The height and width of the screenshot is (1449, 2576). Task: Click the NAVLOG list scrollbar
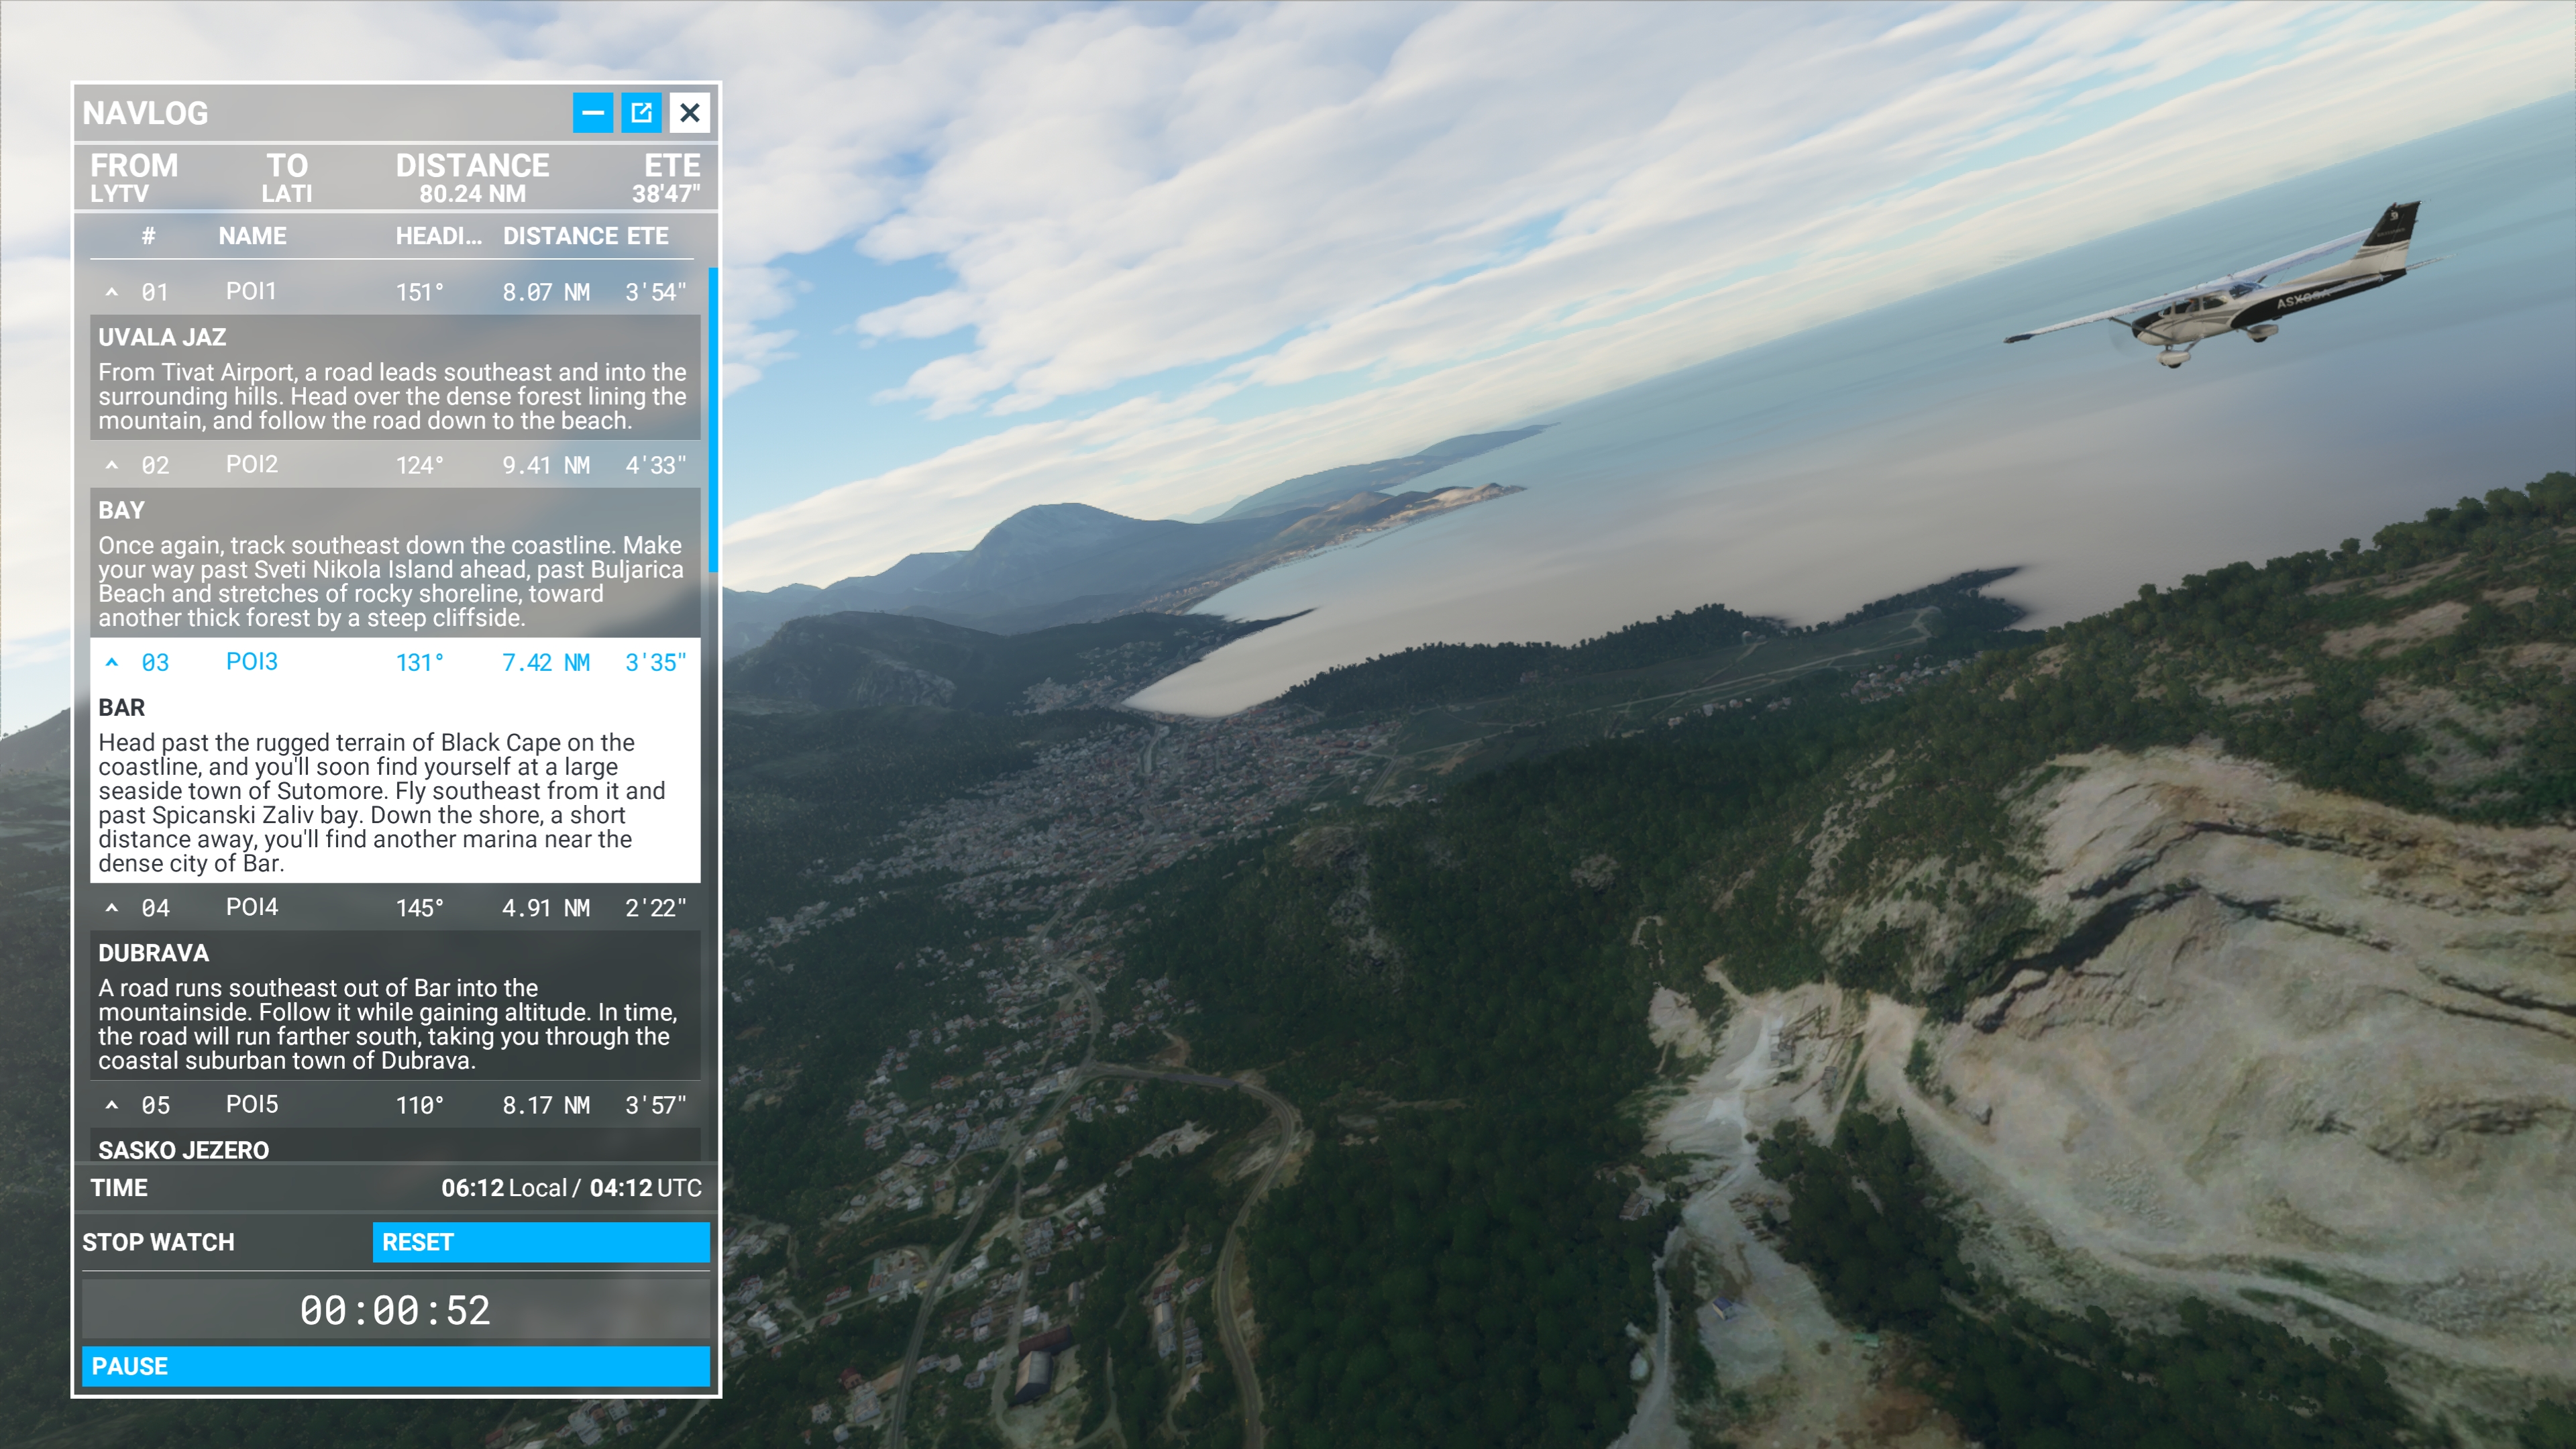tap(713, 420)
